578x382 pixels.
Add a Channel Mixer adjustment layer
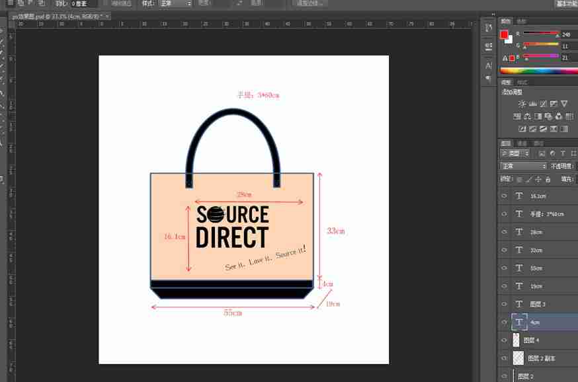(559, 116)
